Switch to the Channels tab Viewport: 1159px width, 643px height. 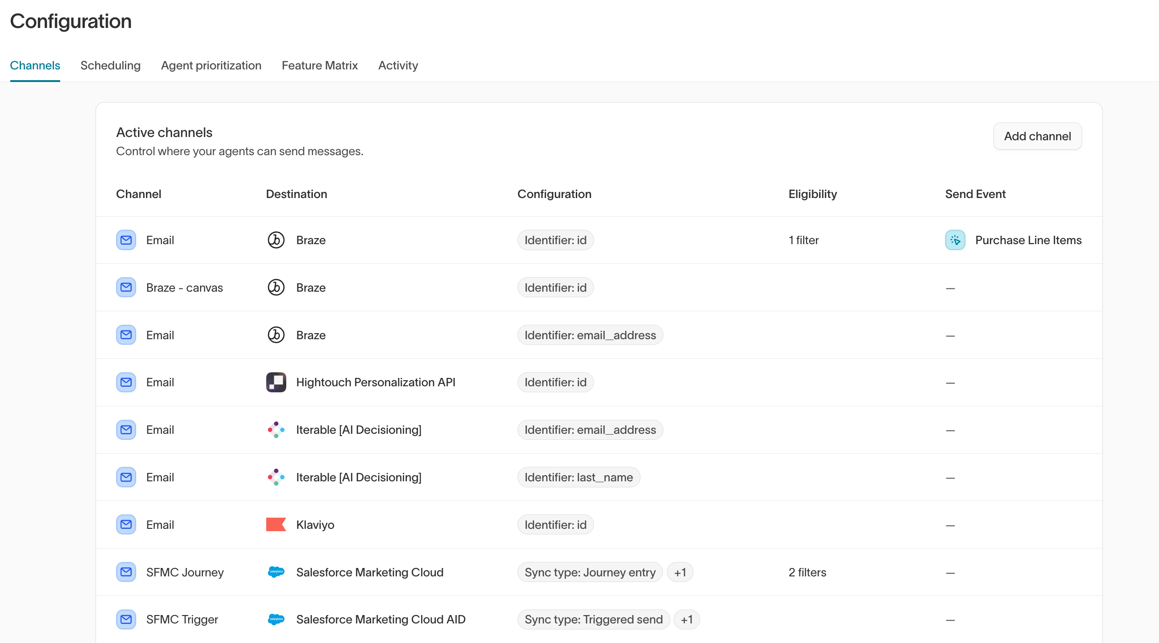35,65
